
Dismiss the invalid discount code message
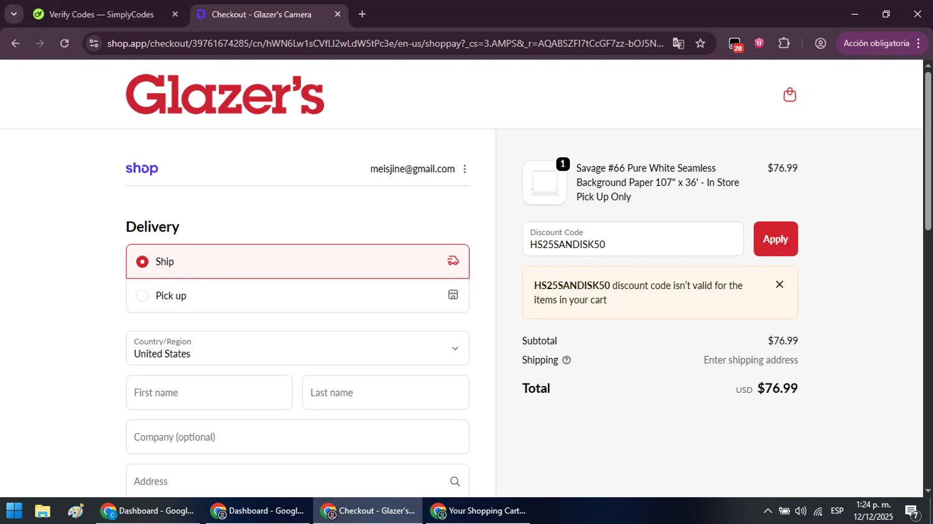779,284
